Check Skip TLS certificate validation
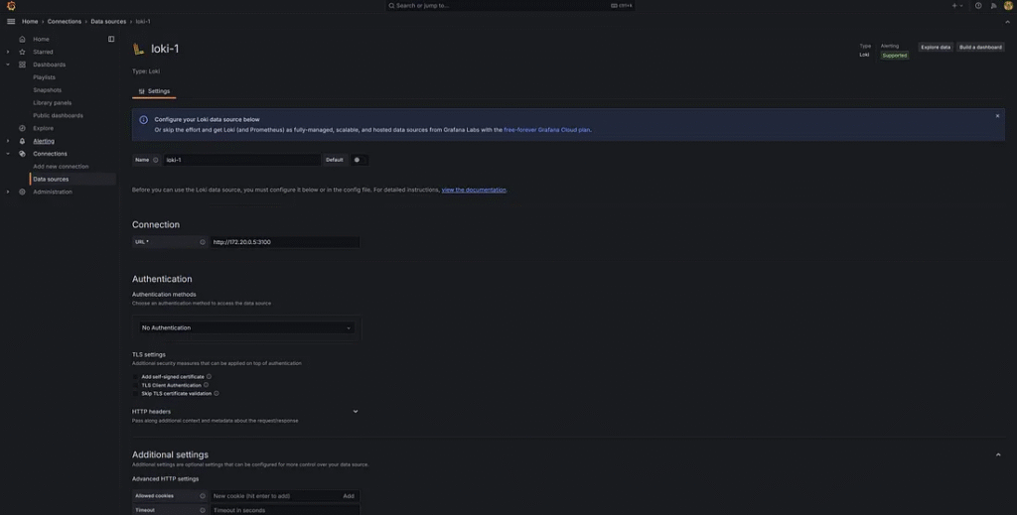The width and height of the screenshot is (1017, 515). [x=135, y=393]
